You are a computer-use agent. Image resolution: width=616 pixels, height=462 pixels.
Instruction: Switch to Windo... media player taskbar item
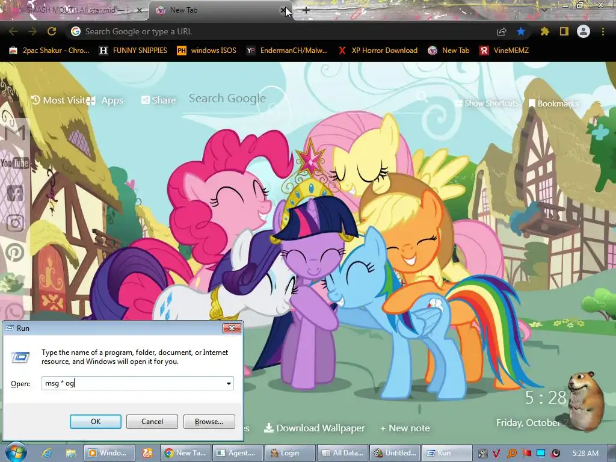(109, 453)
